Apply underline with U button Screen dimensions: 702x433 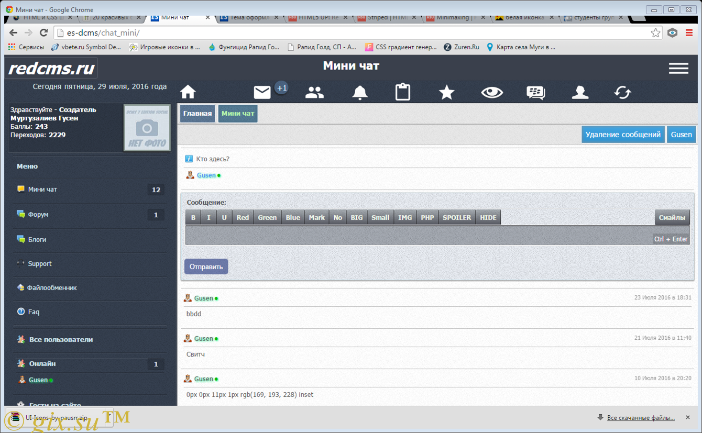224,217
